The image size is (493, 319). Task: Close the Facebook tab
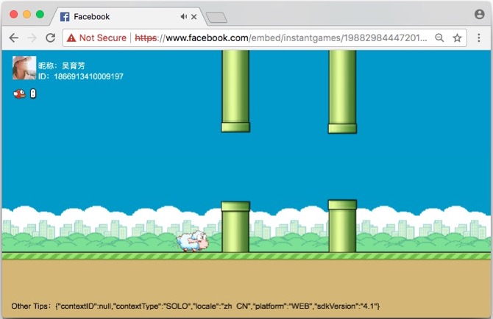coord(194,17)
